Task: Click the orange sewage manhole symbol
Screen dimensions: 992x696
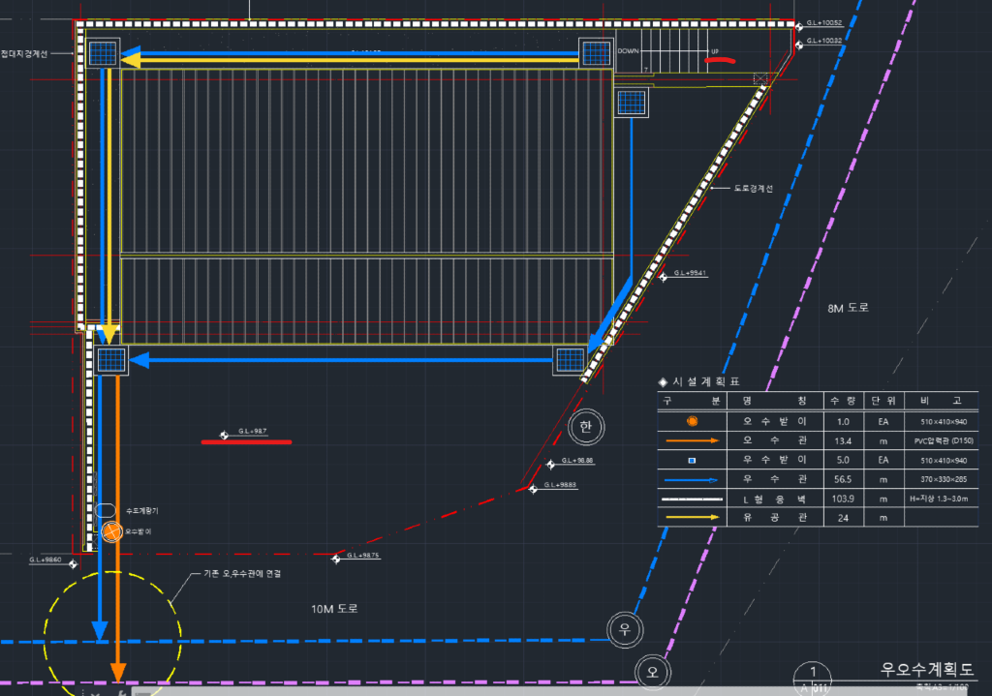Action: pos(112,530)
